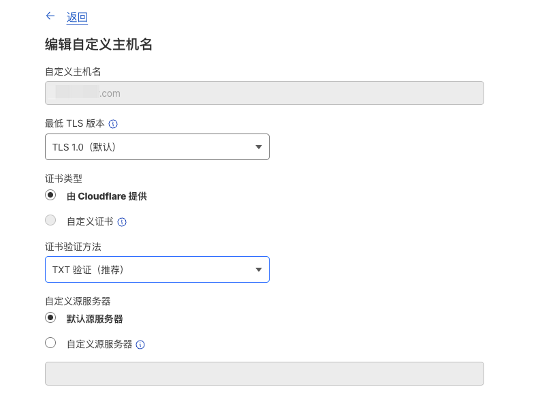Click the empty custom origin server field
This screenshot has width=538, height=406.
(264, 373)
